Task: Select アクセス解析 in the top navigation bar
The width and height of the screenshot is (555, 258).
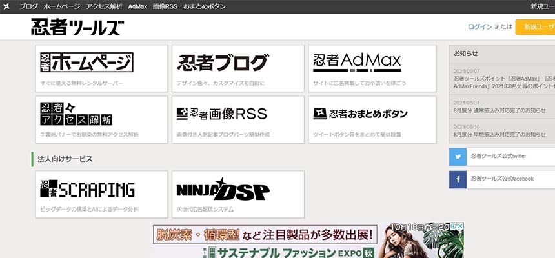Action: coord(103,6)
